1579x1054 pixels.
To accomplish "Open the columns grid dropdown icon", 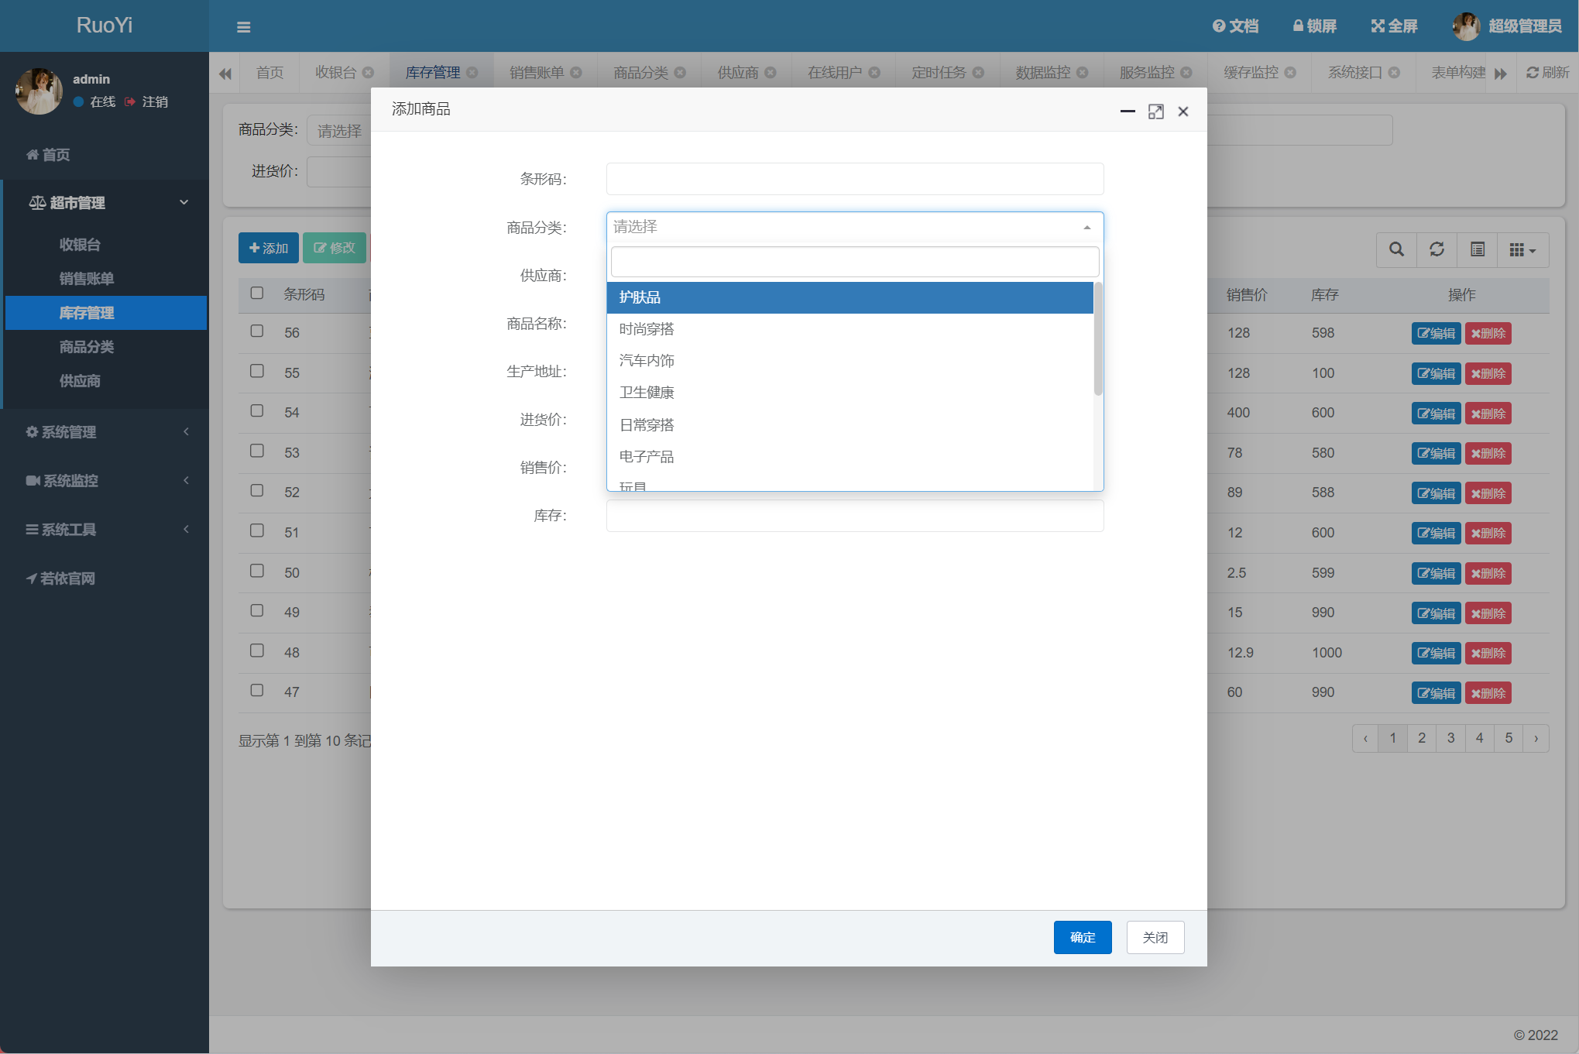I will [x=1522, y=249].
